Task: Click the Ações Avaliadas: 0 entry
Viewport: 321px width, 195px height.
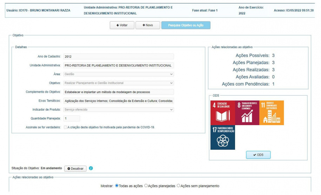Action: pyautogui.click(x=255, y=77)
